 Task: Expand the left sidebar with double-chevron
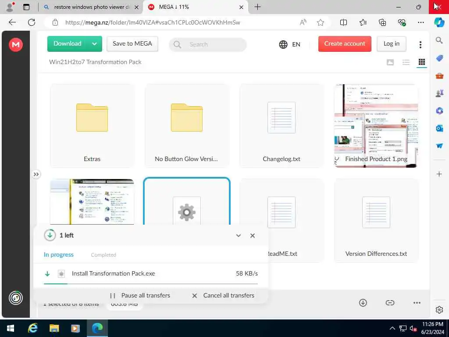[x=36, y=174]
